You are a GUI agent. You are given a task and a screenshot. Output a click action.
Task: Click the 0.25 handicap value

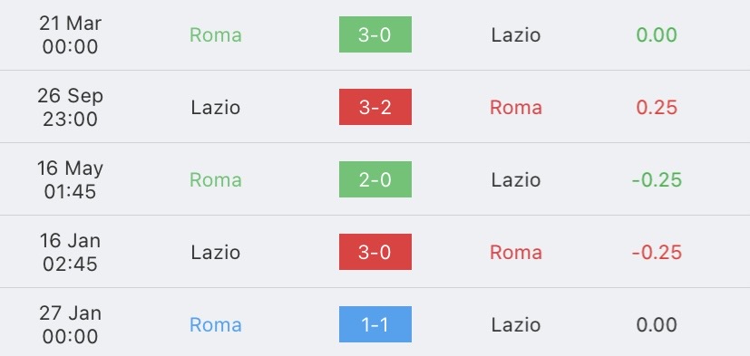tap(657, 108)
